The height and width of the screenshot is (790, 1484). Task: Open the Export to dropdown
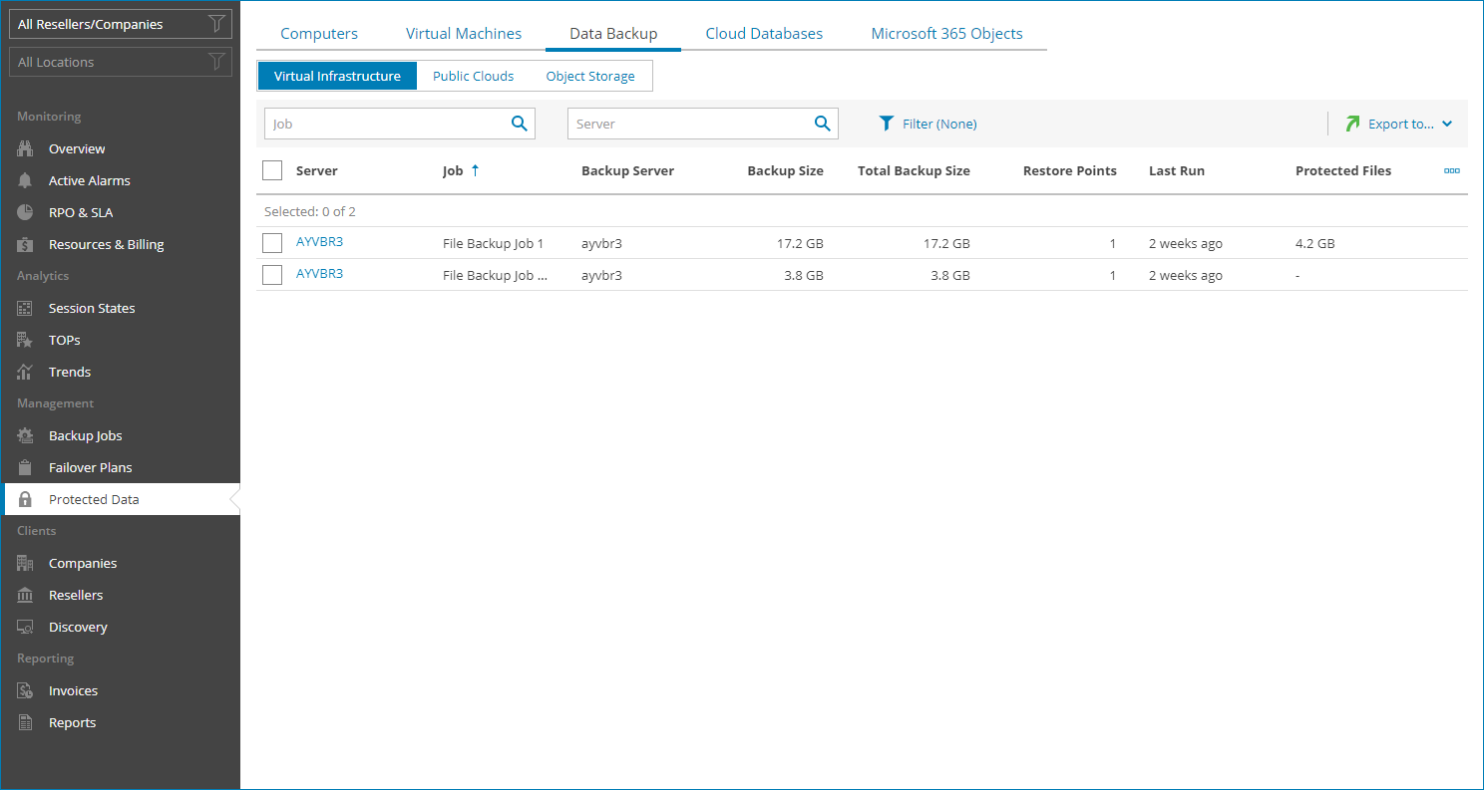coord(1399,124)
